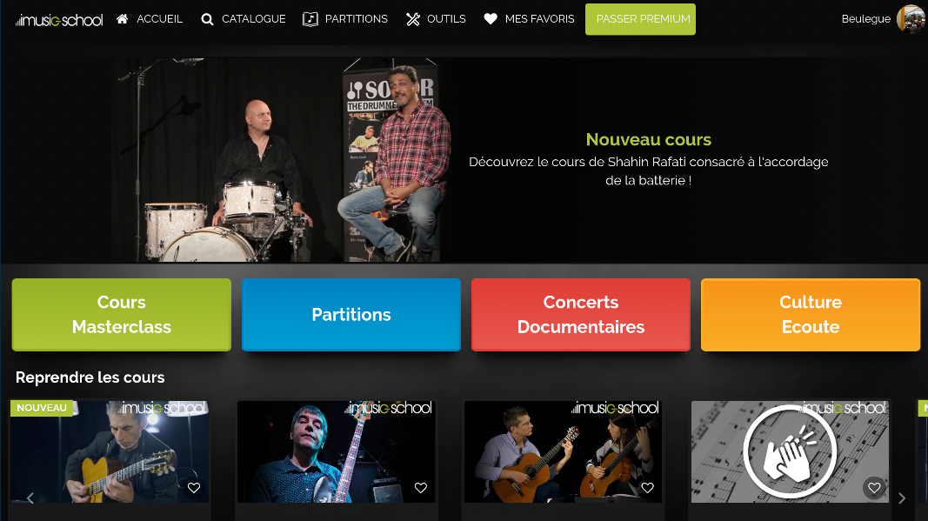The image size is (928, 521).
Task: Click the home icon beside Accueil
Action: pyautogui.click(x=122, y=19)
